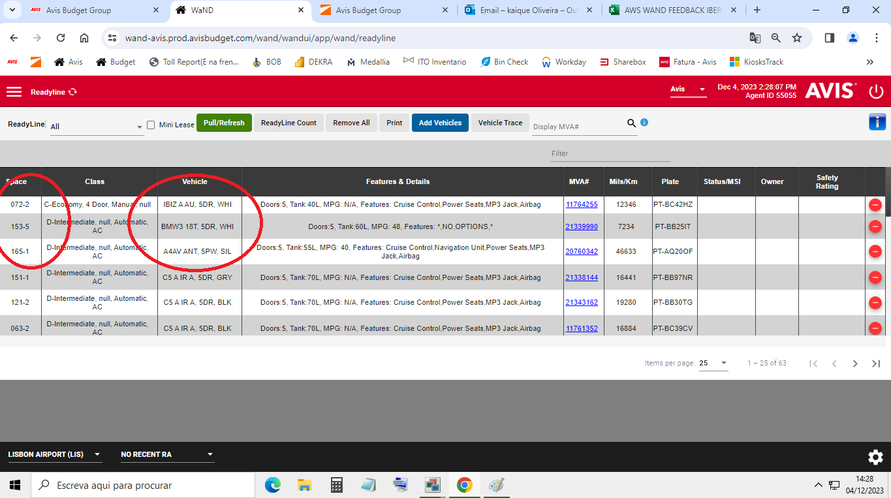Expand the bookmarks overflow chevron

tap(869, 62)
